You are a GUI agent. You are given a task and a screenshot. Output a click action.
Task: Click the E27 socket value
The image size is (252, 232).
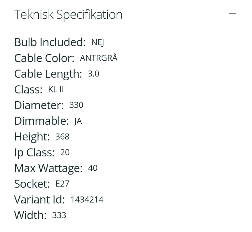62,184
